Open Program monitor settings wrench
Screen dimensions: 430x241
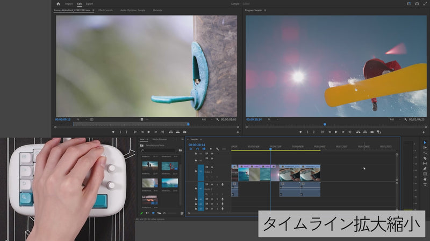405,119
